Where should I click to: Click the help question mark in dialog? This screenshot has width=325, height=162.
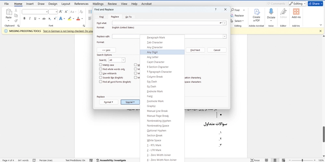coord(216,9)
